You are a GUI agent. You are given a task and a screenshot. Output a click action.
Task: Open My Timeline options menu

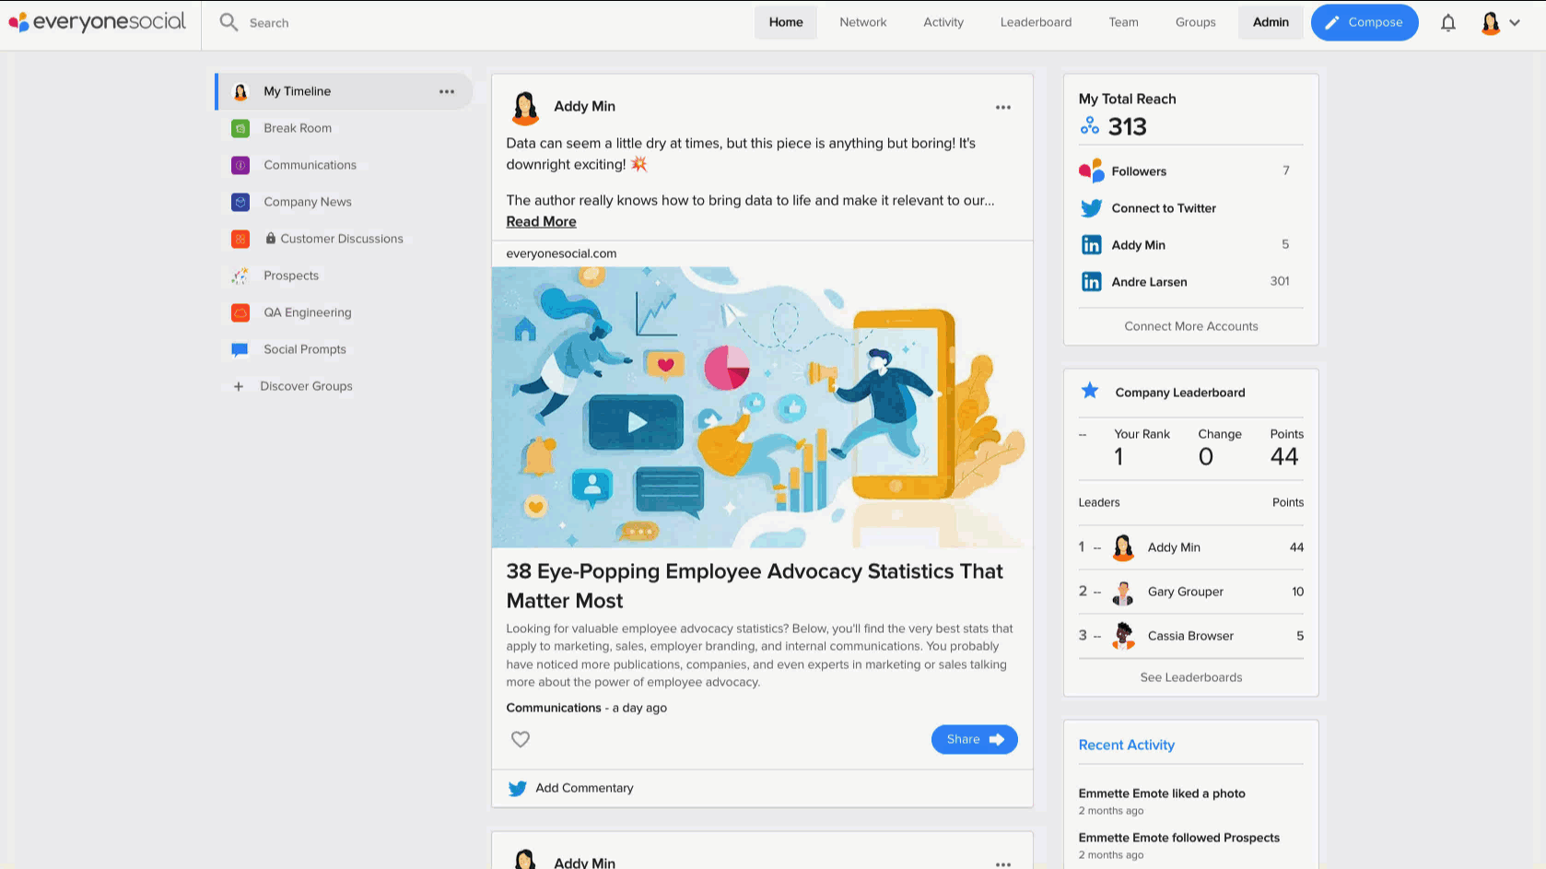click(x=447, y=91)
